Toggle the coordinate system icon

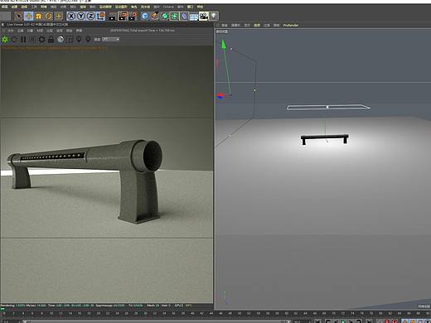(x=100, y=17)
